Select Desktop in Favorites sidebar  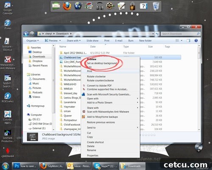pos(37,52)
